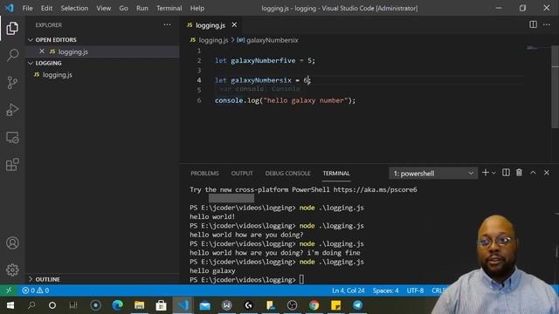
Task: Open Microsoft Edge from taskbar
Action: pyautogui.click(x=117, y=305)
